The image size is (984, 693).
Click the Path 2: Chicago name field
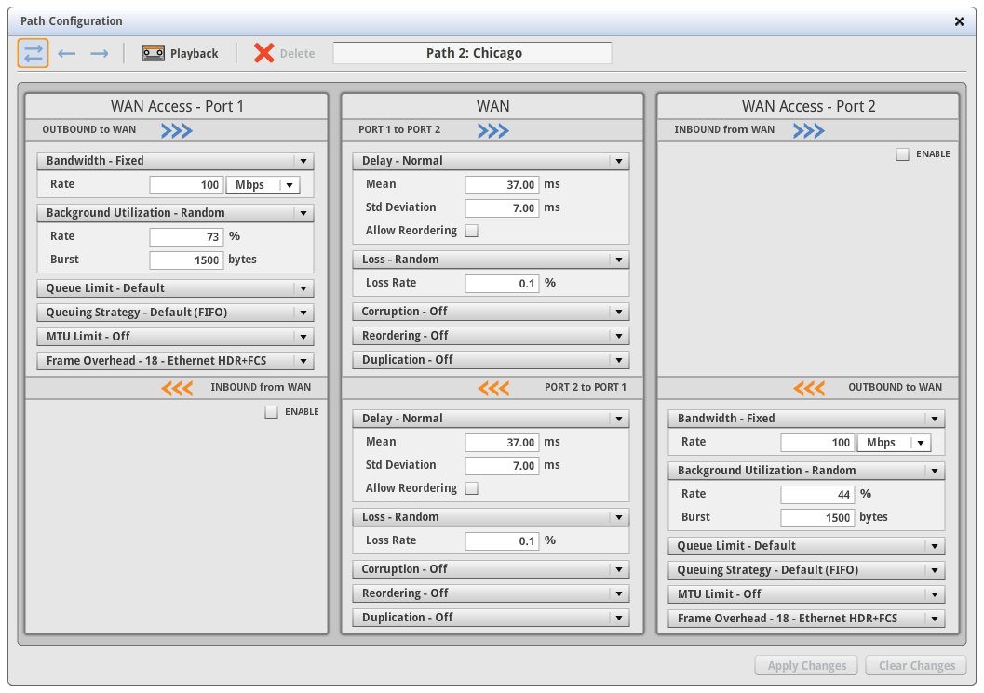pyautogui.click(x=473, y=53)
